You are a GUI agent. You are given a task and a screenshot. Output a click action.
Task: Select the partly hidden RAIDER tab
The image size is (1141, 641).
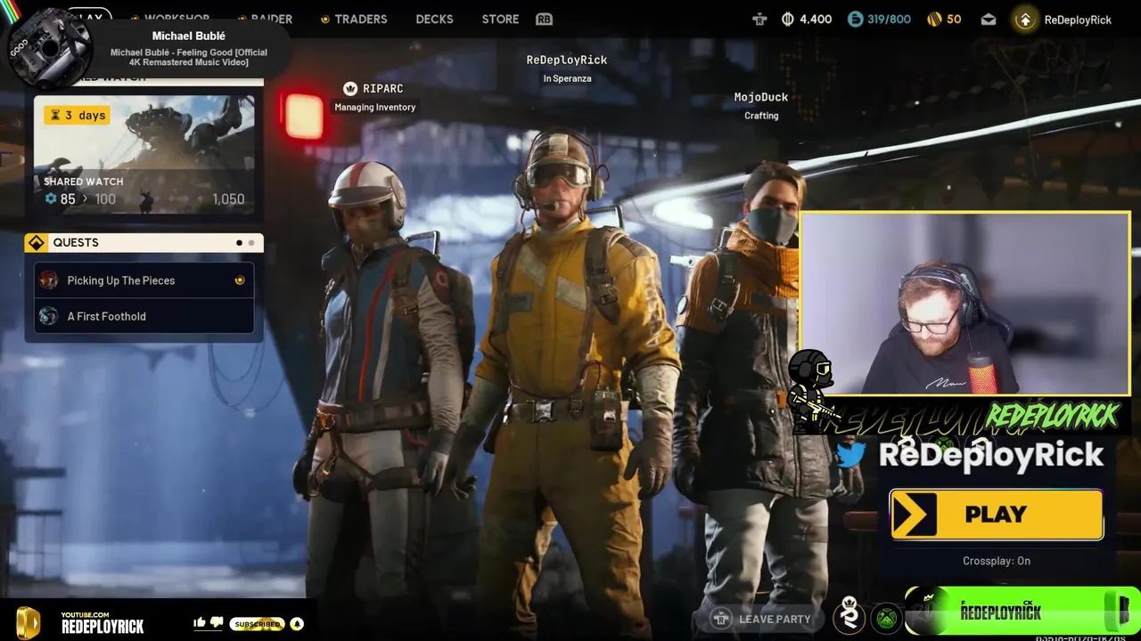[x=271, y=18]
